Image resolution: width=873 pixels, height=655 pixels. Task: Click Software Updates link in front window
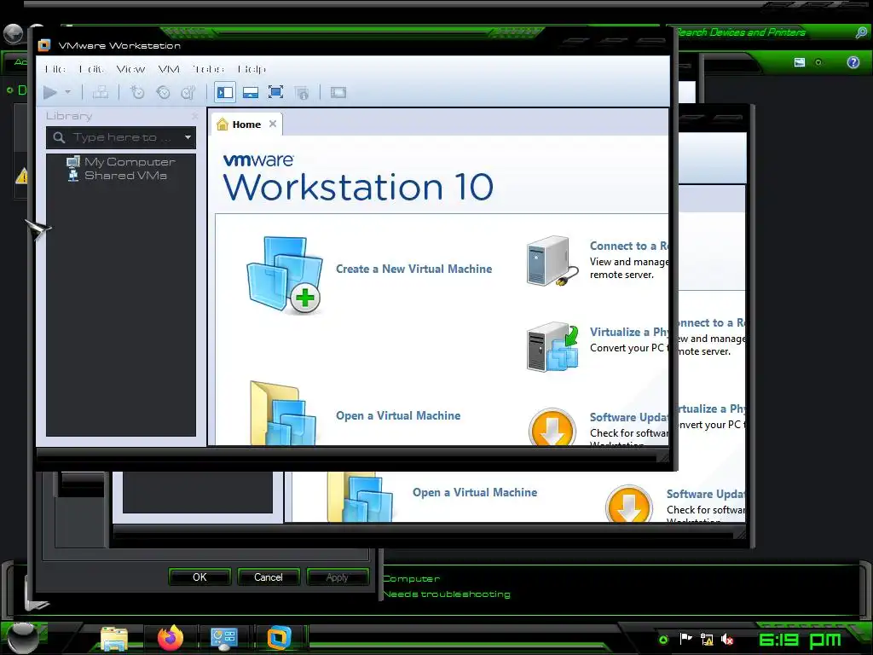[x=629, y=417]
